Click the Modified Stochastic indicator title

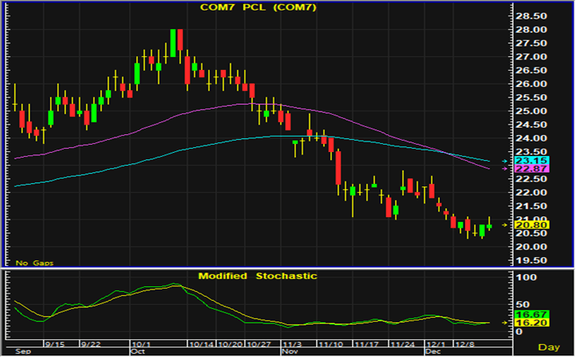[257, 276]
